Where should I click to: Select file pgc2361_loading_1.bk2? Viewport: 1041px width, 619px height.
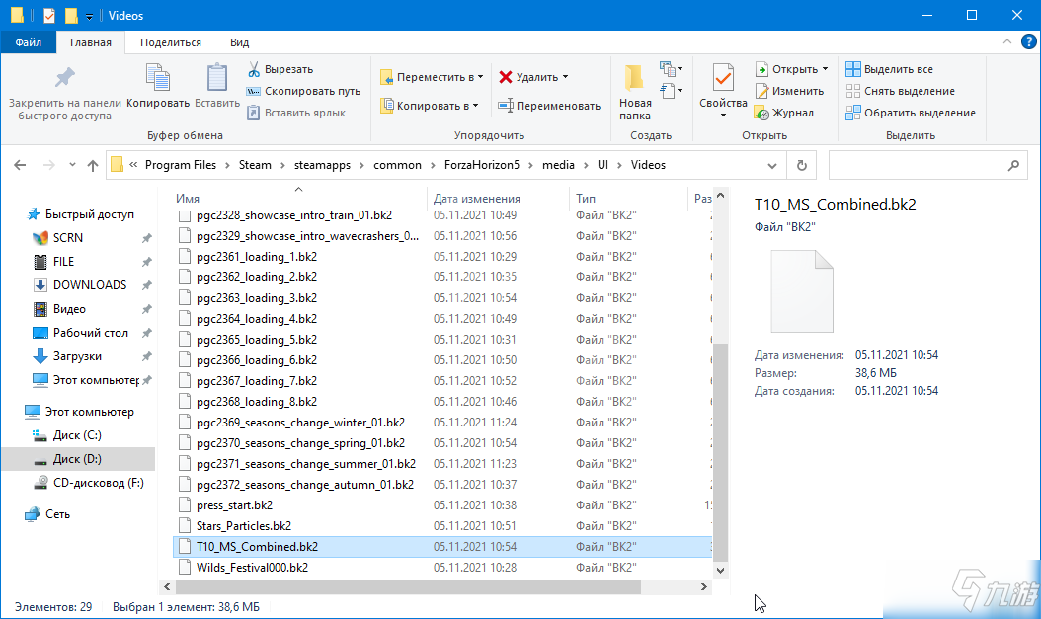coord(256,257)
